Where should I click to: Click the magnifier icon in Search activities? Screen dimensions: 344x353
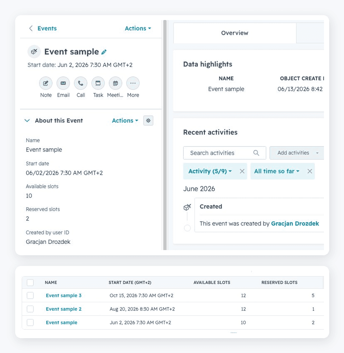pos(256,153)
